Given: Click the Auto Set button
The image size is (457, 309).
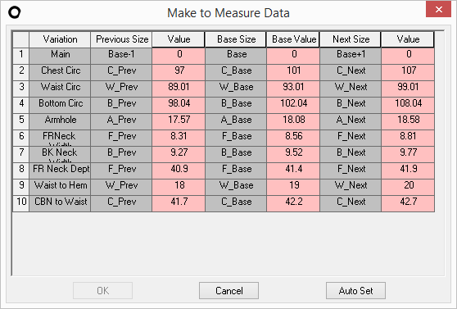Looking at the screenshot, I should [355, 291].
